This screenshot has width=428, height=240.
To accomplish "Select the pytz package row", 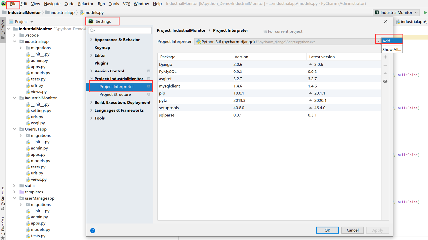I will 269,100.
